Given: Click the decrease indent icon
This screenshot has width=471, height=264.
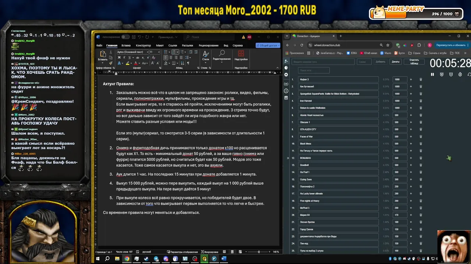Looking at the screenshot, I should pyautogui.click(x=191, y=52).
